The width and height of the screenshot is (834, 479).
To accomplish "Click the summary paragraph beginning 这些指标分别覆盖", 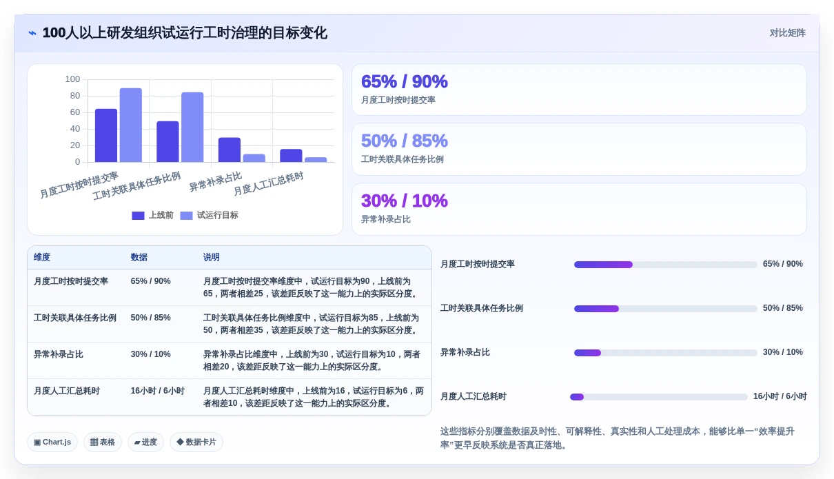I will [618, 438].
